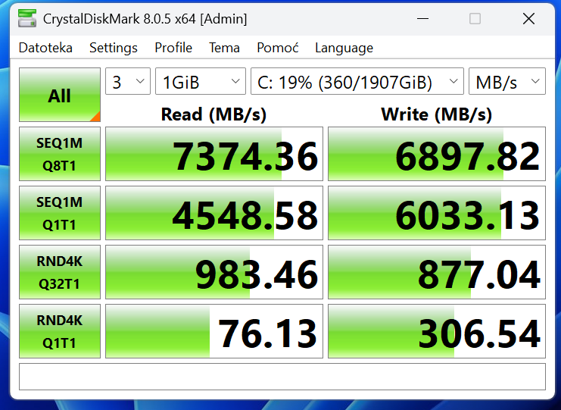Start the RND4K Q1T1 benchmark
The image size is (561, 410).
point(59,331)
